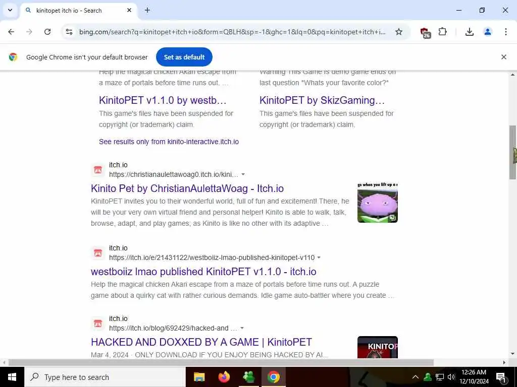The image size is (517, 387).
Task: Click the scroll down arrow of page scrollbar
Action: pyautogui.click(x=513, y=354)
